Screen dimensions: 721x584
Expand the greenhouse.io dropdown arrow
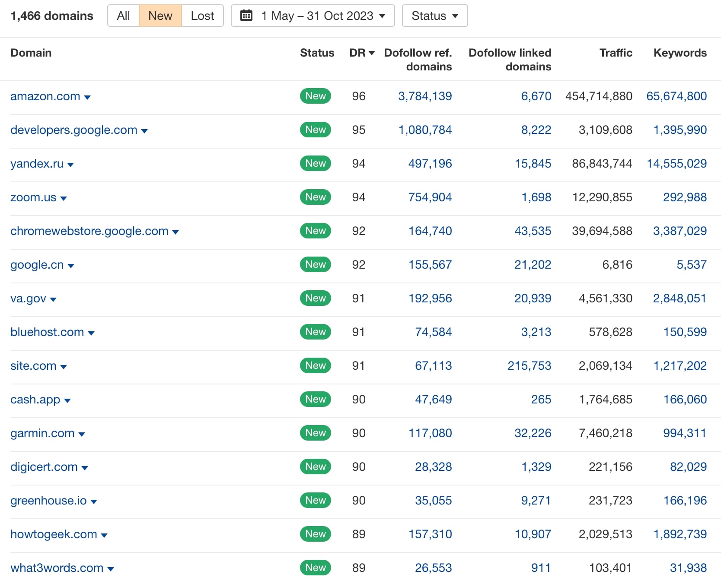coord(94,502)
